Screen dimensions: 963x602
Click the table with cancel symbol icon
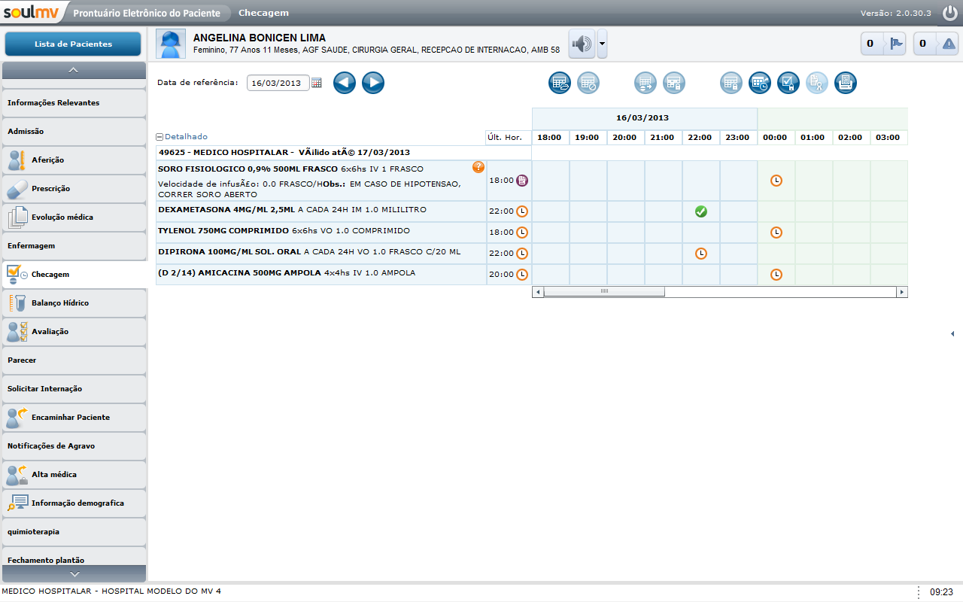(x=588, y=83)
